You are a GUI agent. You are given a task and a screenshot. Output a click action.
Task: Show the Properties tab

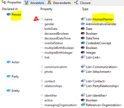(12, 2)
